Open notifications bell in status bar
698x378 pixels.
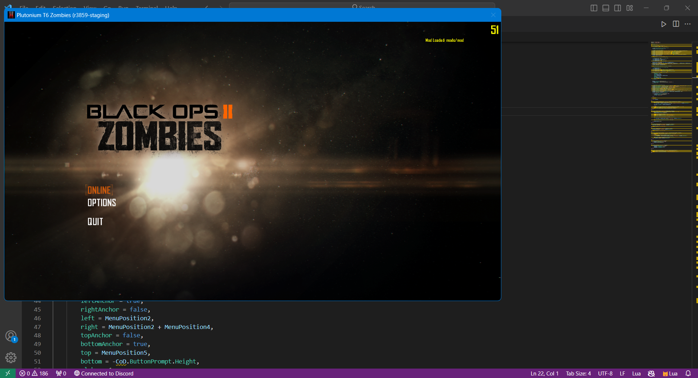pos(688,373)
